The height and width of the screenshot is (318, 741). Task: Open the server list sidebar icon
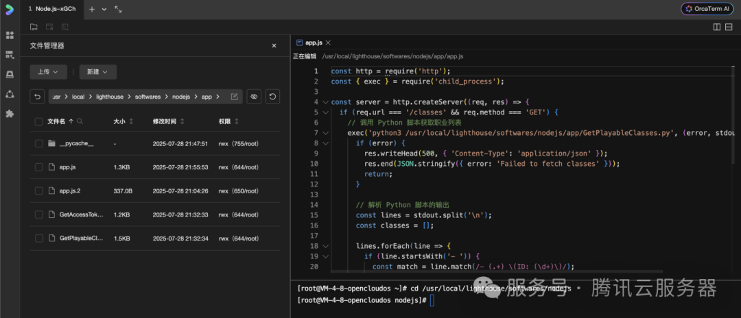(10, 55)
